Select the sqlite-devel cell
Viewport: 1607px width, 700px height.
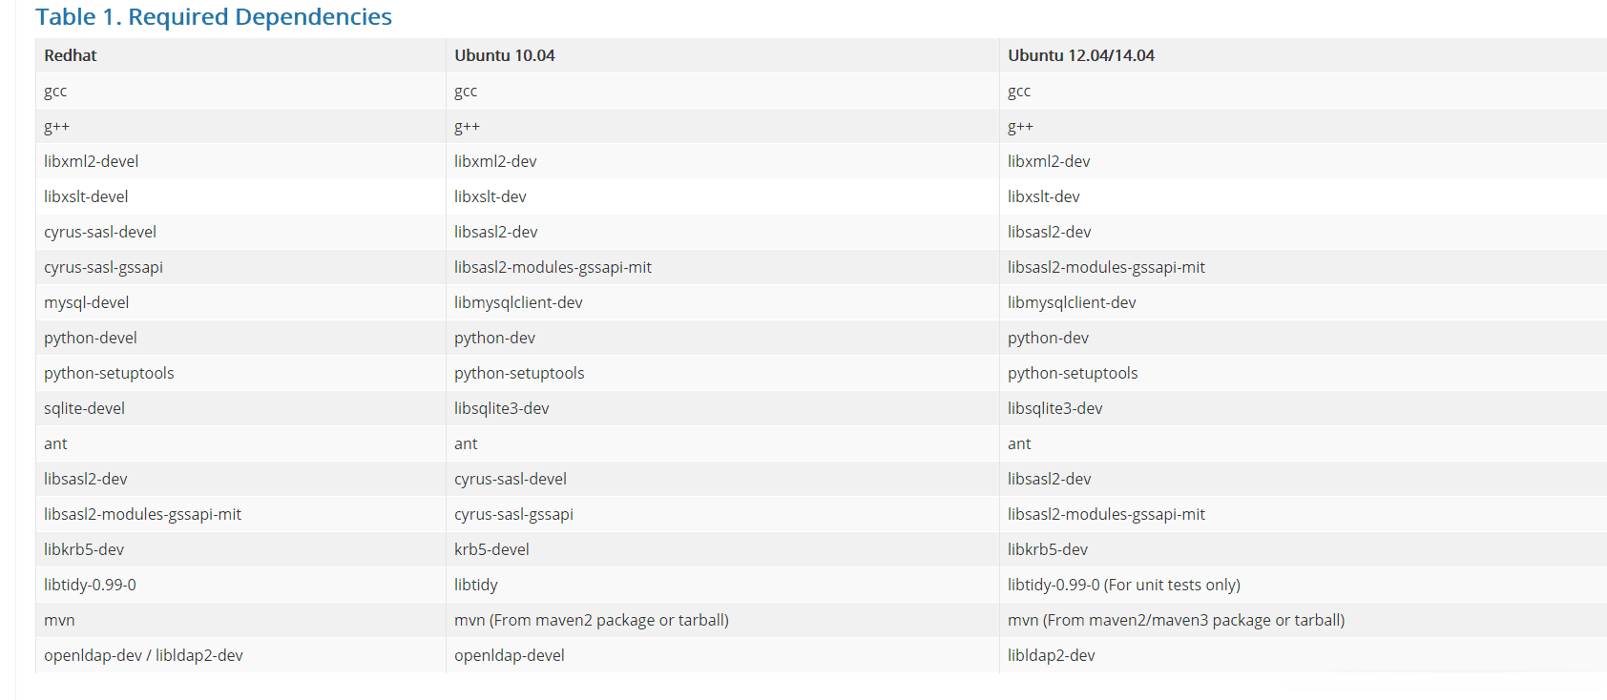point(84,408)
